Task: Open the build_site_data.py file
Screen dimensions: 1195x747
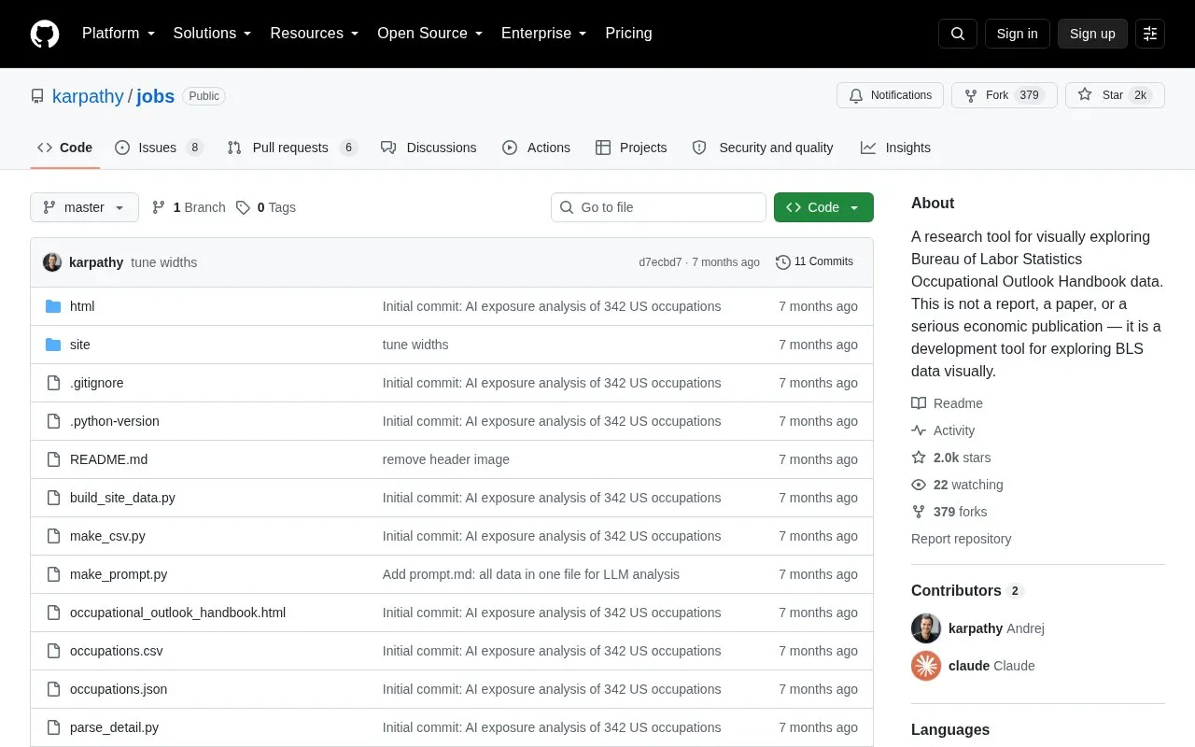Action: click(x=122, y=498)
